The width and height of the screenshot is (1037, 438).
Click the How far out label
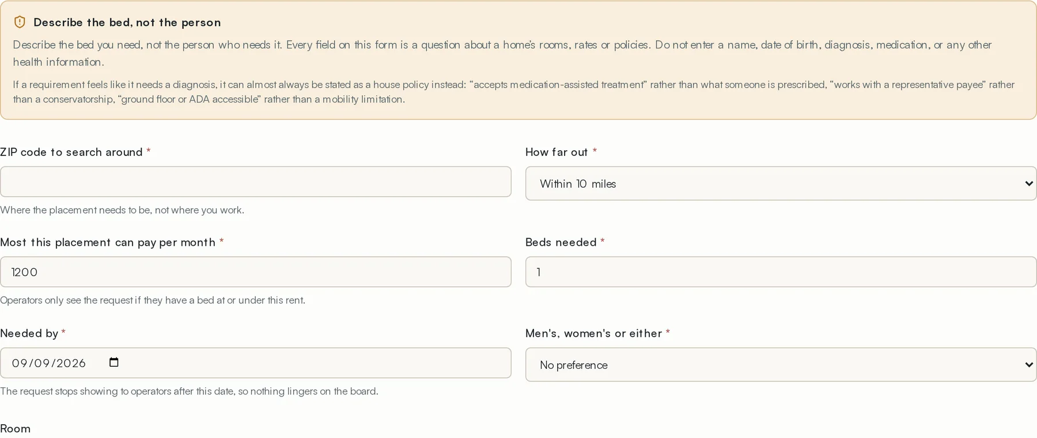[557, 152]
